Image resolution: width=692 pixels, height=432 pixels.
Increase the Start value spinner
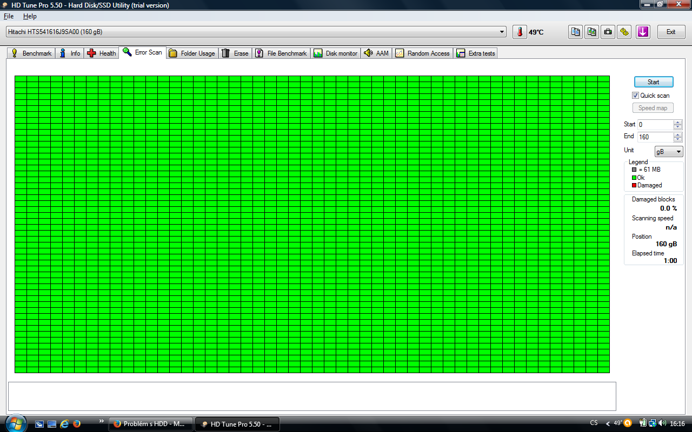pyautogui.click(x=678, y=122)
